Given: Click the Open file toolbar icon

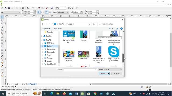Looking at the screenshot, I should click(6, 8).
